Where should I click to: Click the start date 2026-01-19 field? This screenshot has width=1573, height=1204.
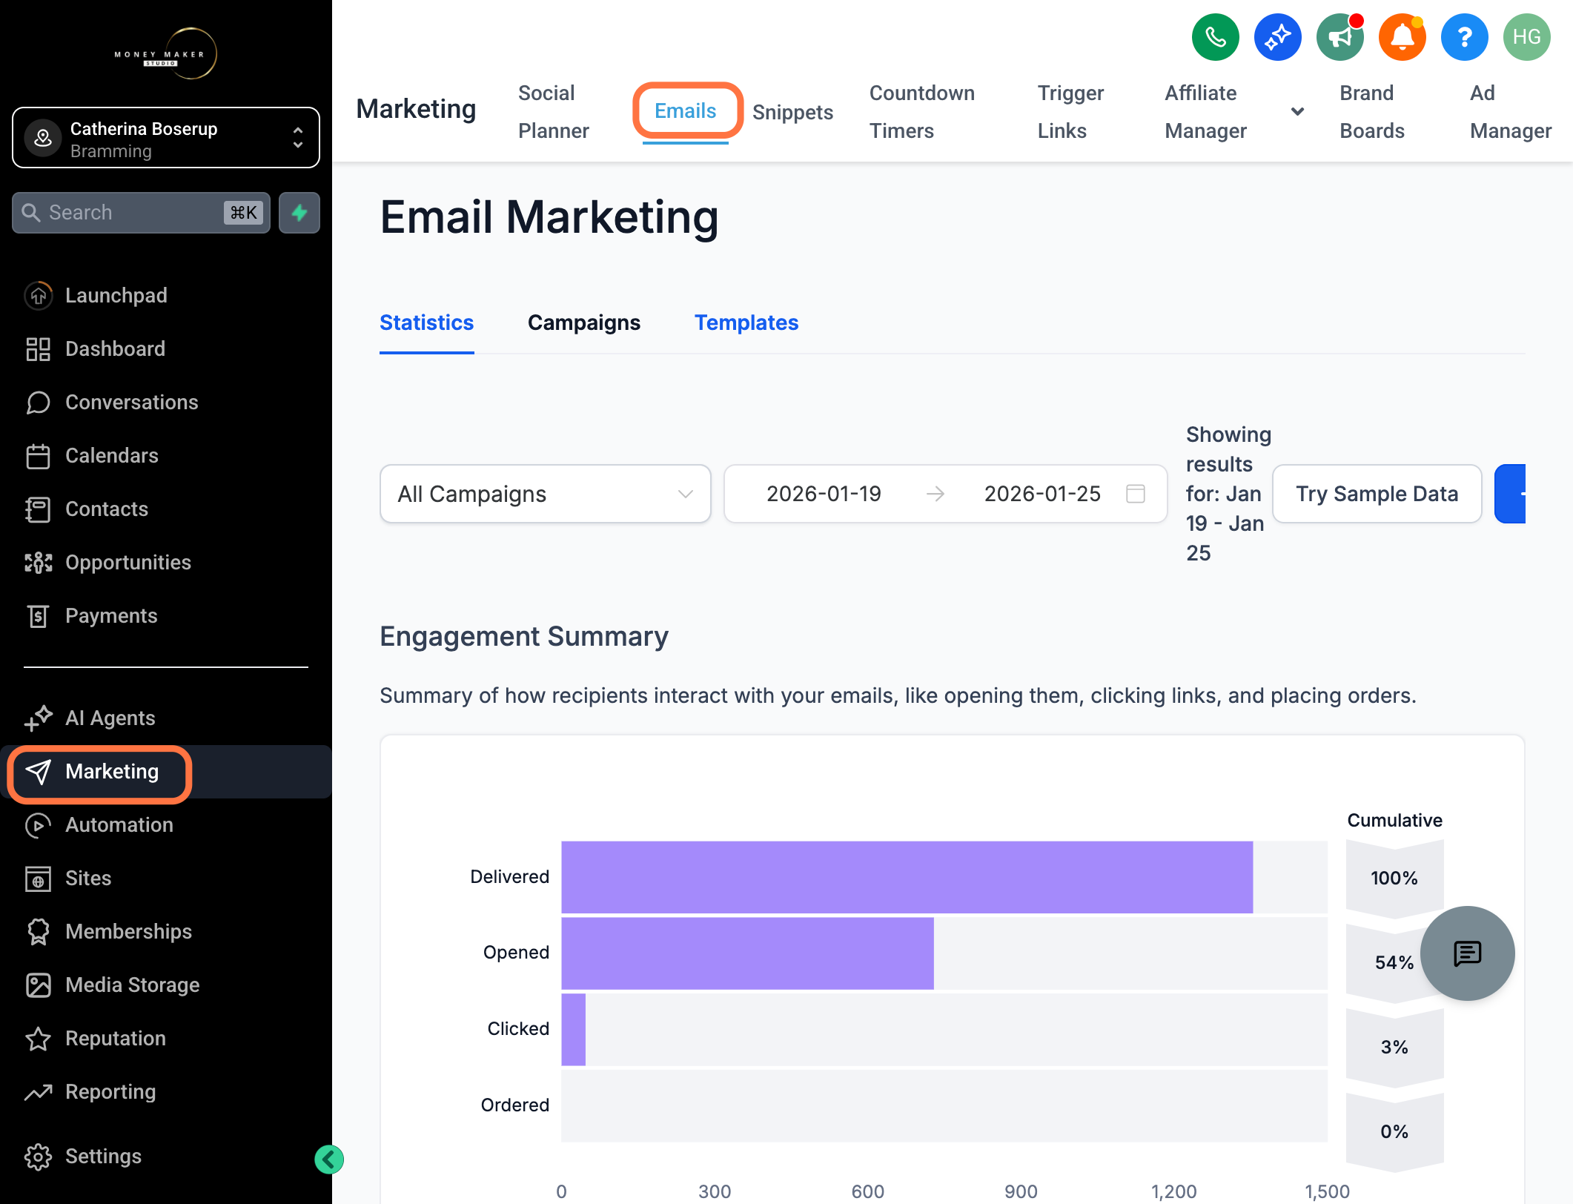pos(824,494)
